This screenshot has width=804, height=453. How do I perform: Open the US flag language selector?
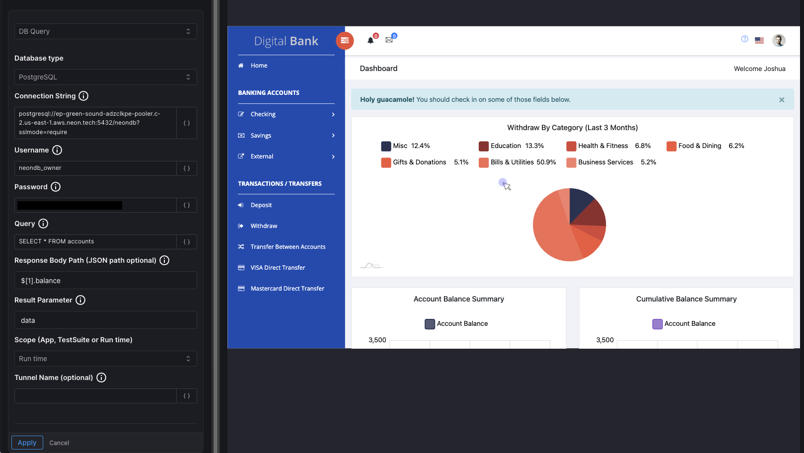point(759,40)
